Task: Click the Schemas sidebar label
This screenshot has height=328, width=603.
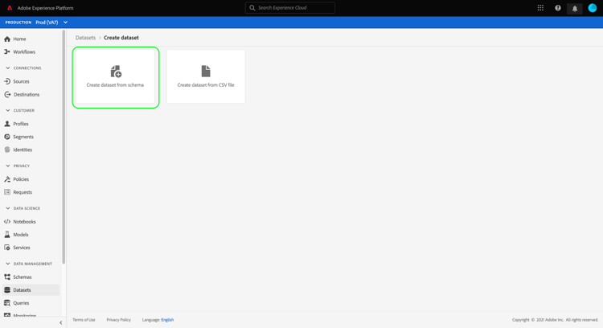Action: (x=23, y=277)
